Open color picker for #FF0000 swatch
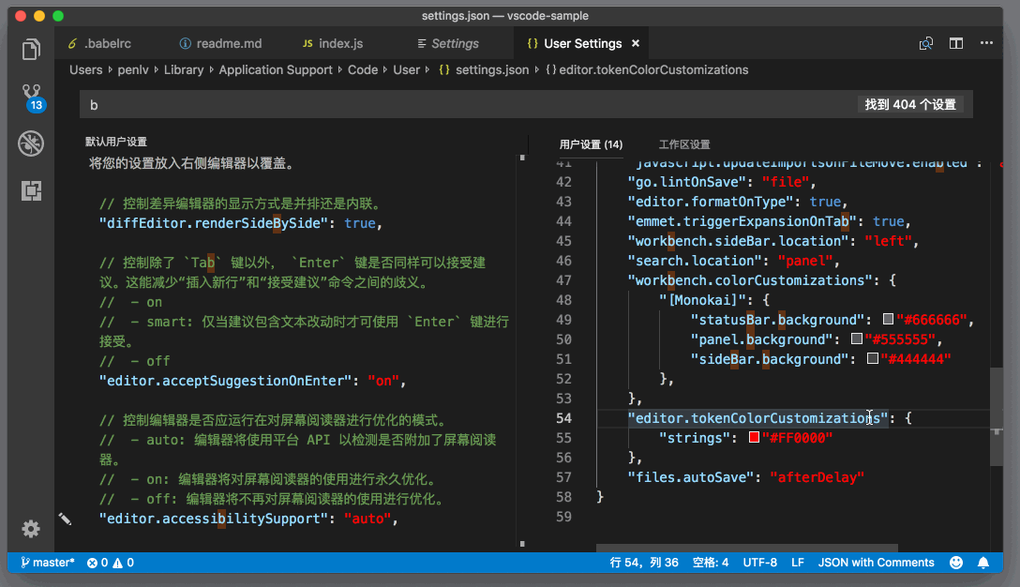 (754, 437)
